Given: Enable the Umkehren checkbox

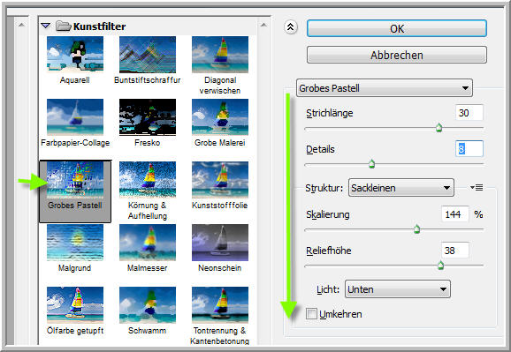Looking at the screenshot, I should click(x=311, y=314).
